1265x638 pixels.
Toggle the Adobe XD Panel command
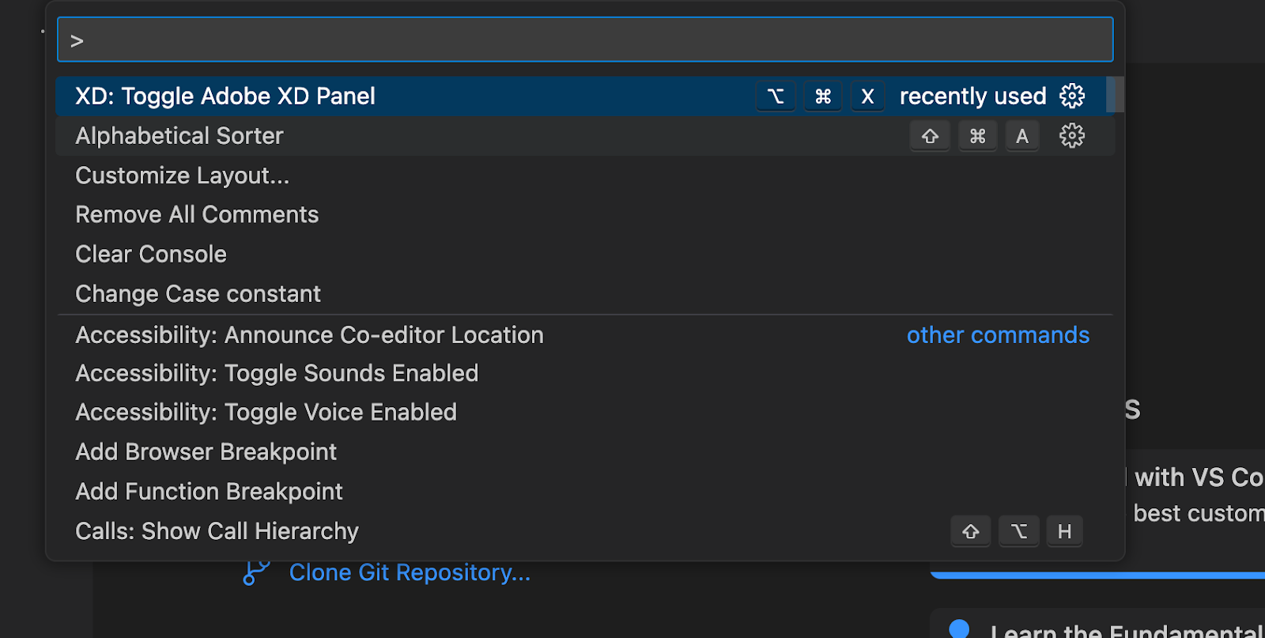tap(225, 96)
